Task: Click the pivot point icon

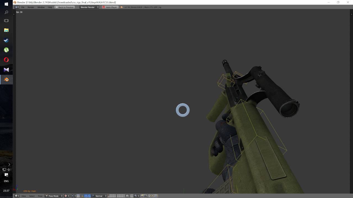Action: point(73,196)
